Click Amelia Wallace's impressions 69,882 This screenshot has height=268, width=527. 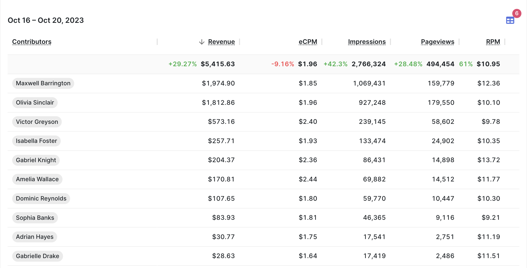(x=374, y=179)
